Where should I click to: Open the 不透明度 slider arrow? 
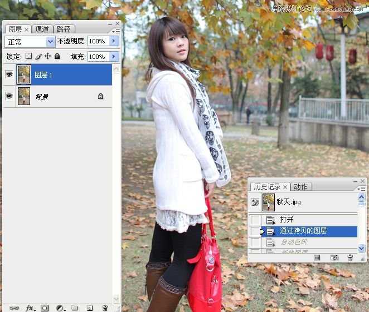click(114, 41)
